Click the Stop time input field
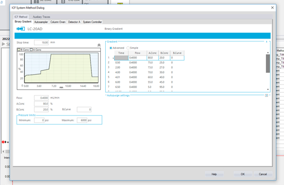284x185 pixels. click(x=41, y=43)
